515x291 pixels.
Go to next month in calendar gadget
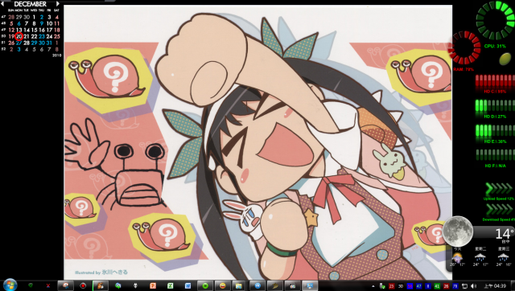(58, 4)
